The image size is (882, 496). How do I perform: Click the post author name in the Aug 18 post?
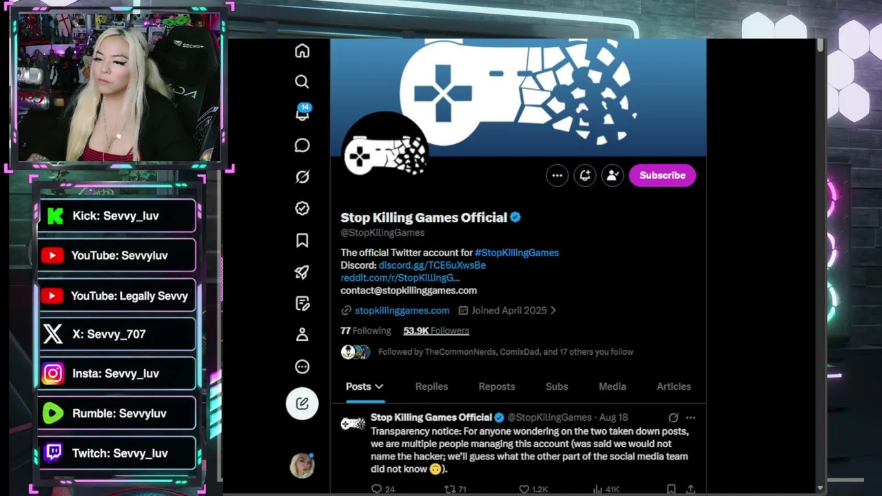tap(431, 417)
